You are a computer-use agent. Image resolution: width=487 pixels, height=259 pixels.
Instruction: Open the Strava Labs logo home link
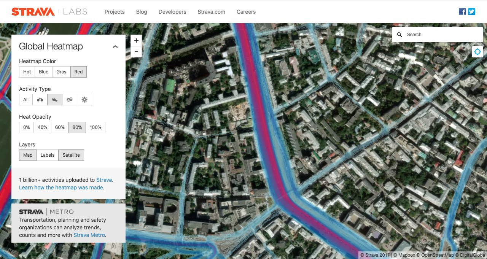pos(49,12)
